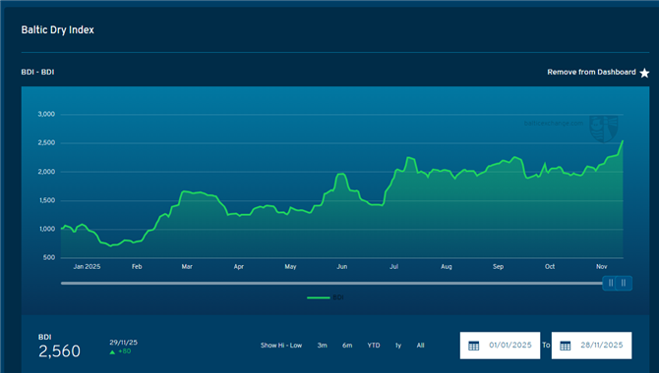The image size is (659, 373).
Task: Click the latest point at the chart line's end
Action: (623, 141)
